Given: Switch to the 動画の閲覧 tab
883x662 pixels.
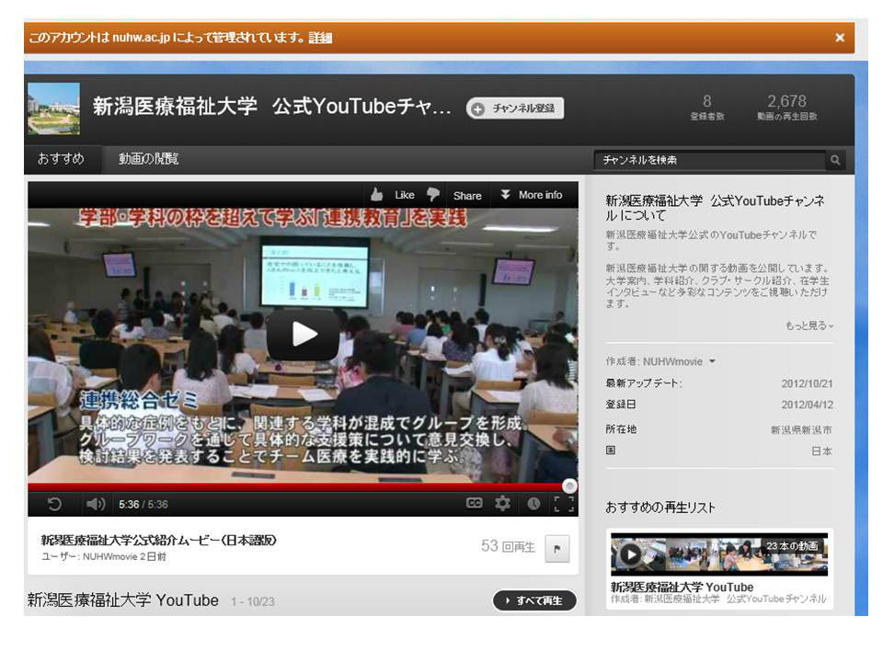Looking at the screenshot, I should tap(148, 159).
